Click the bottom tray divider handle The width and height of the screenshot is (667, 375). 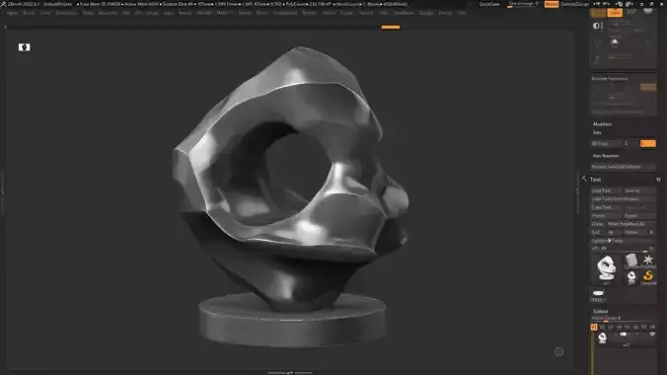click(290, 372)
